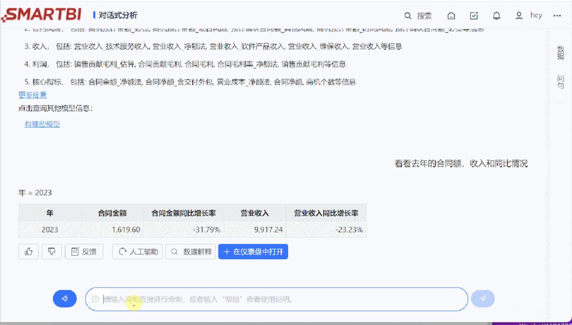The image size is (572, 325).
Task: Click the checklist/tasks icon in the header
Action: [474, 15]
